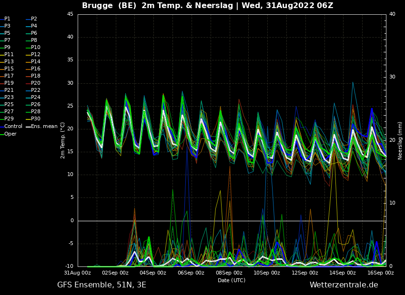This screenshot has width=405, height=295.
Task: Select the P12 legend label
Action: coord(33,54)
